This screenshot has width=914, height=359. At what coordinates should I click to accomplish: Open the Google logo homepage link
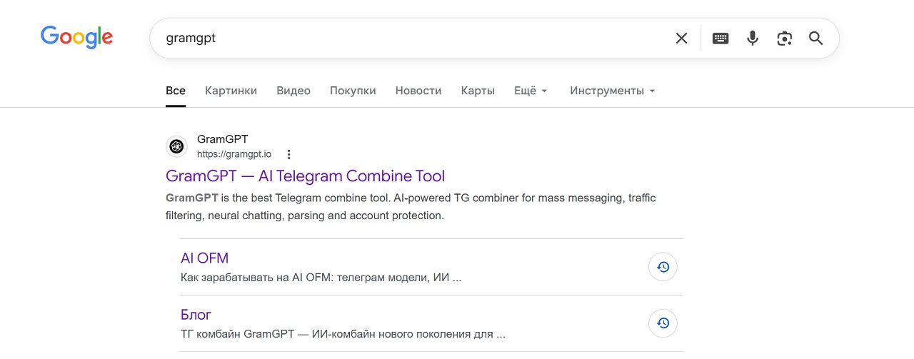[x=76, y=37]
